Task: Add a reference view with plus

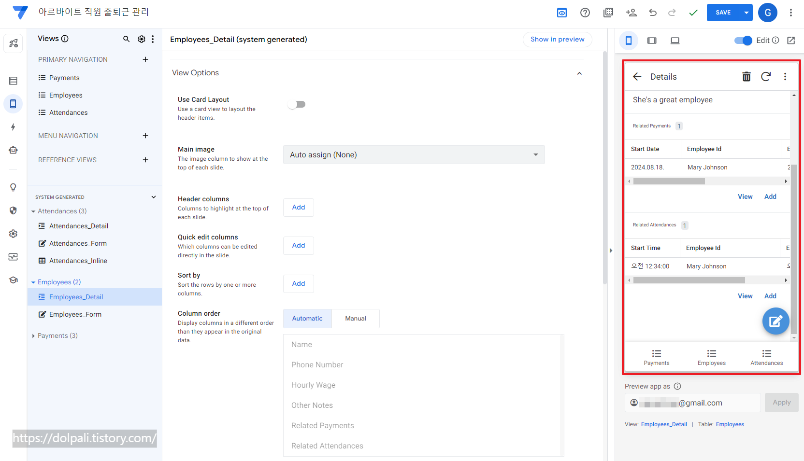Action: click(145, 160)
